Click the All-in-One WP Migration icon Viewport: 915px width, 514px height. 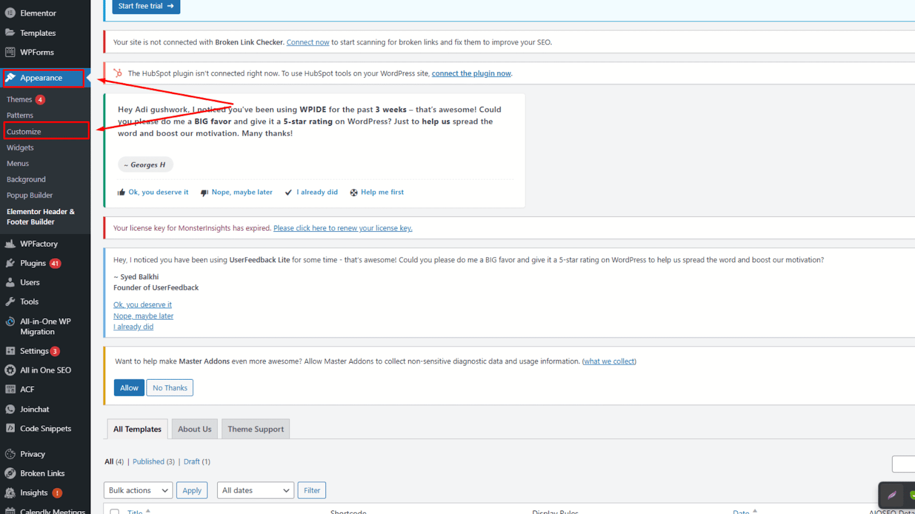pyautogui.click(x=10, y=322)
